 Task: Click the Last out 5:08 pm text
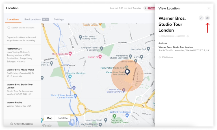(x=125, y=8)
